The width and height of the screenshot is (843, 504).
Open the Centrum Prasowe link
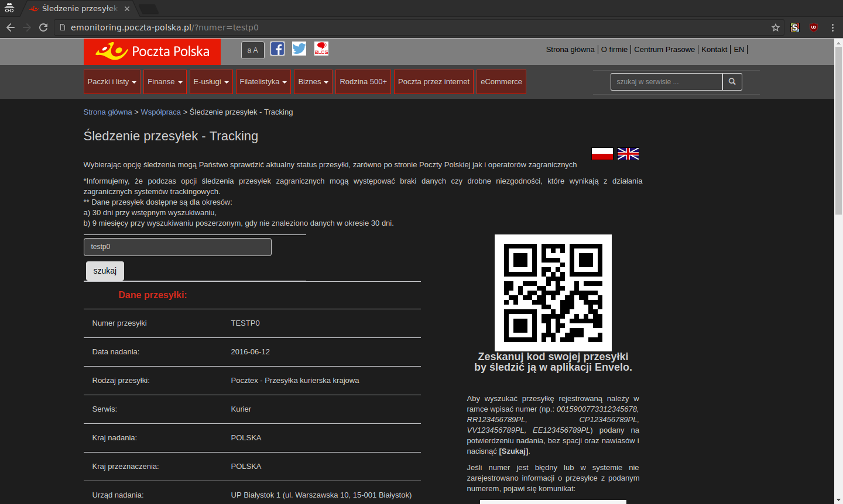coord(664,50)
